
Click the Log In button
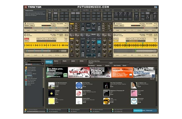[119, 63]
